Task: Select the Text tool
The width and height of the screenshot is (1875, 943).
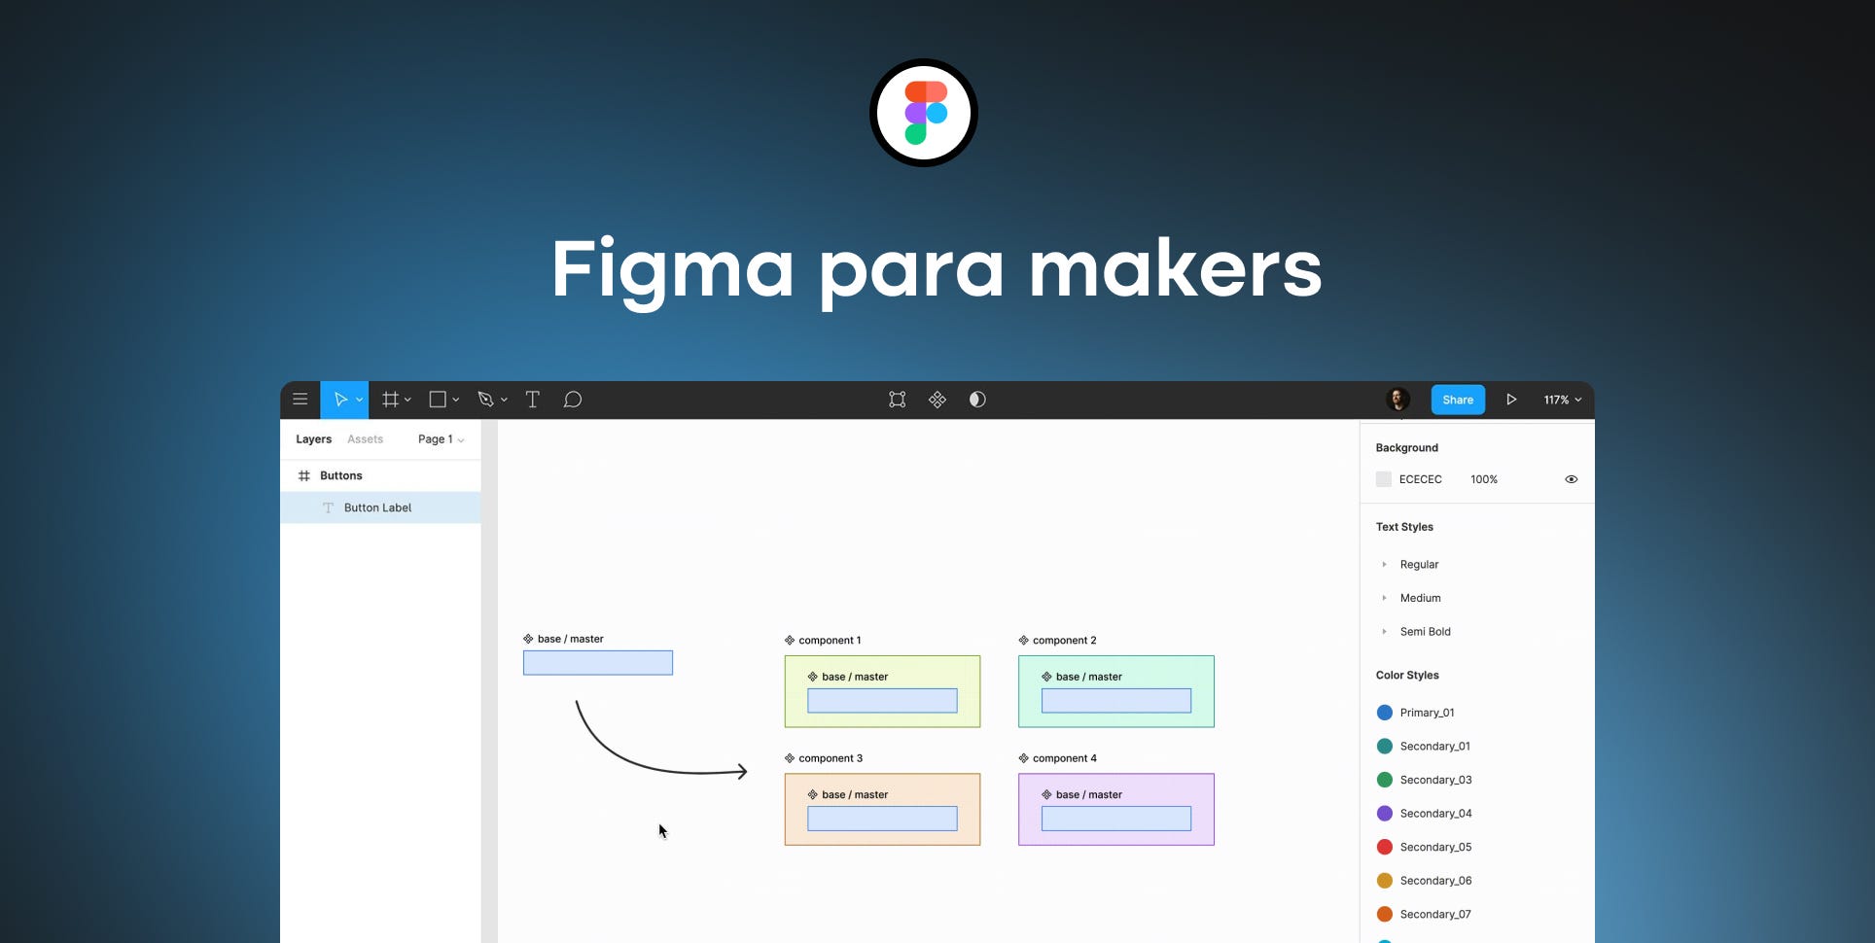Action: (533, 400)
